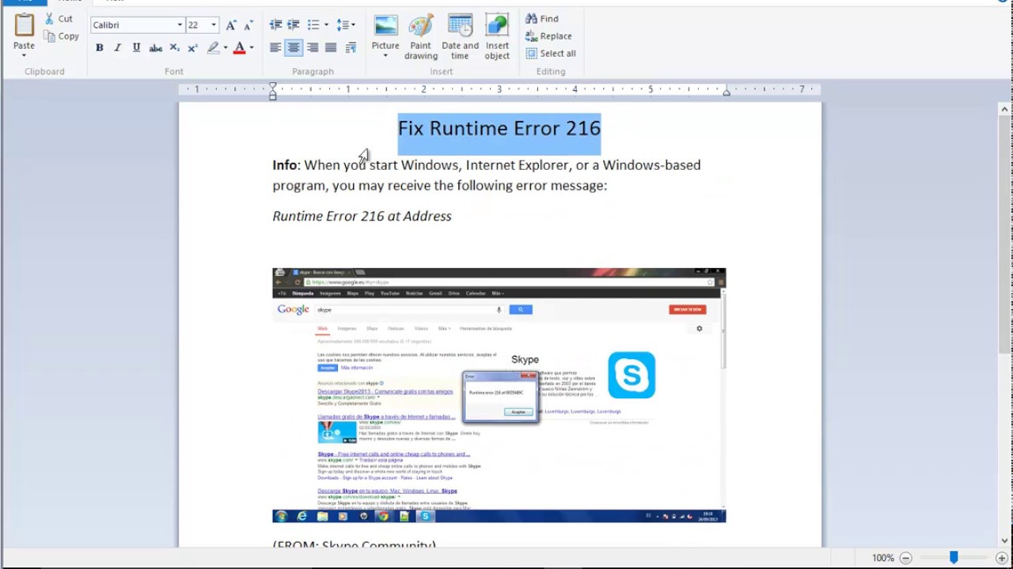Image resolution: width=1013 pixels, height=569 pixels.
Task: Align text to the right
Action: tap(313, 48)
